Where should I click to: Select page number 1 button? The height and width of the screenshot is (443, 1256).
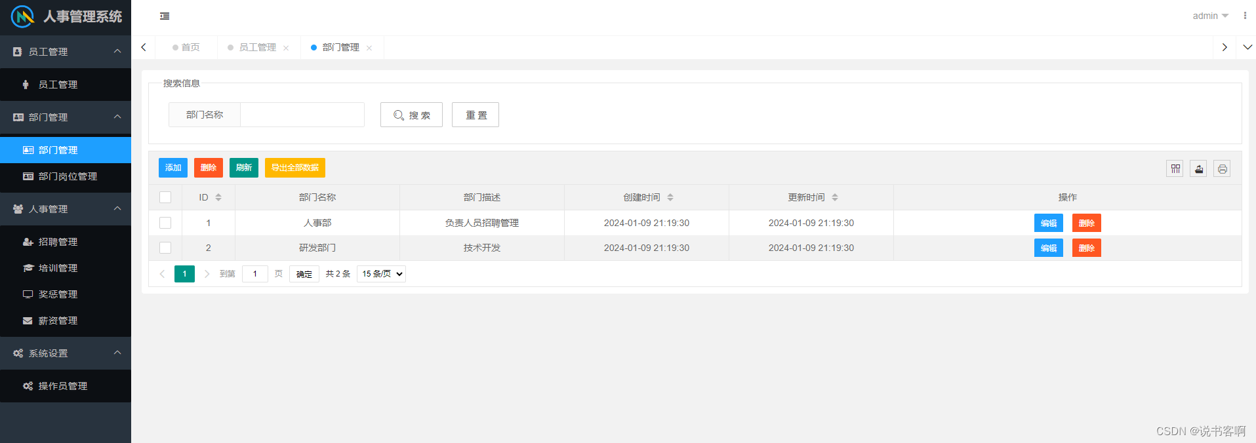[x=184, y=274]
